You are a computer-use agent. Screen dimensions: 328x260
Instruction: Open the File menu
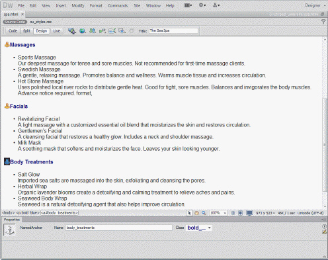click(x=21, y=5)
